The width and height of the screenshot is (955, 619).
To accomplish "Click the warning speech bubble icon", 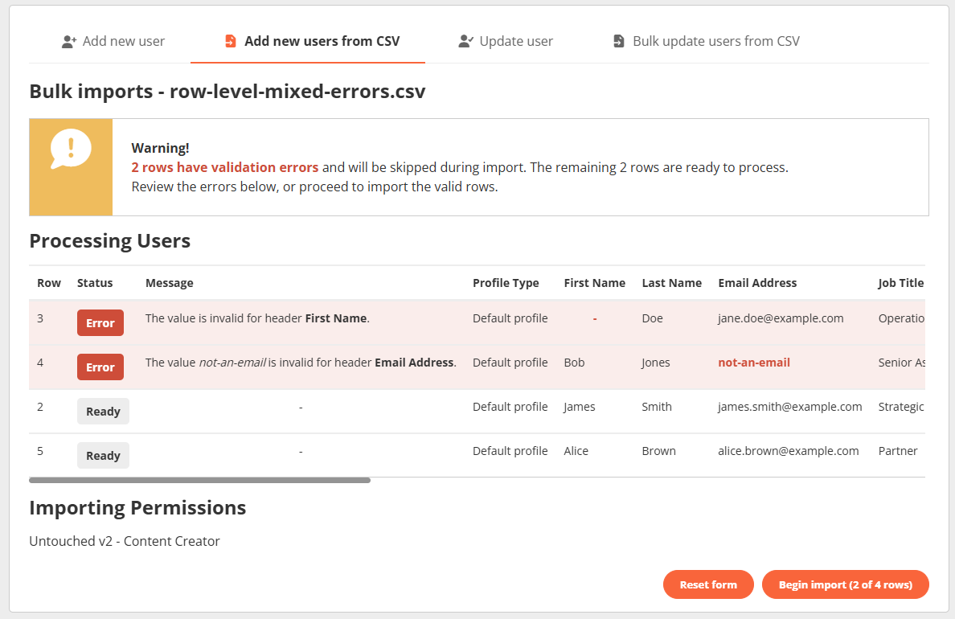I will coord(71,148).
